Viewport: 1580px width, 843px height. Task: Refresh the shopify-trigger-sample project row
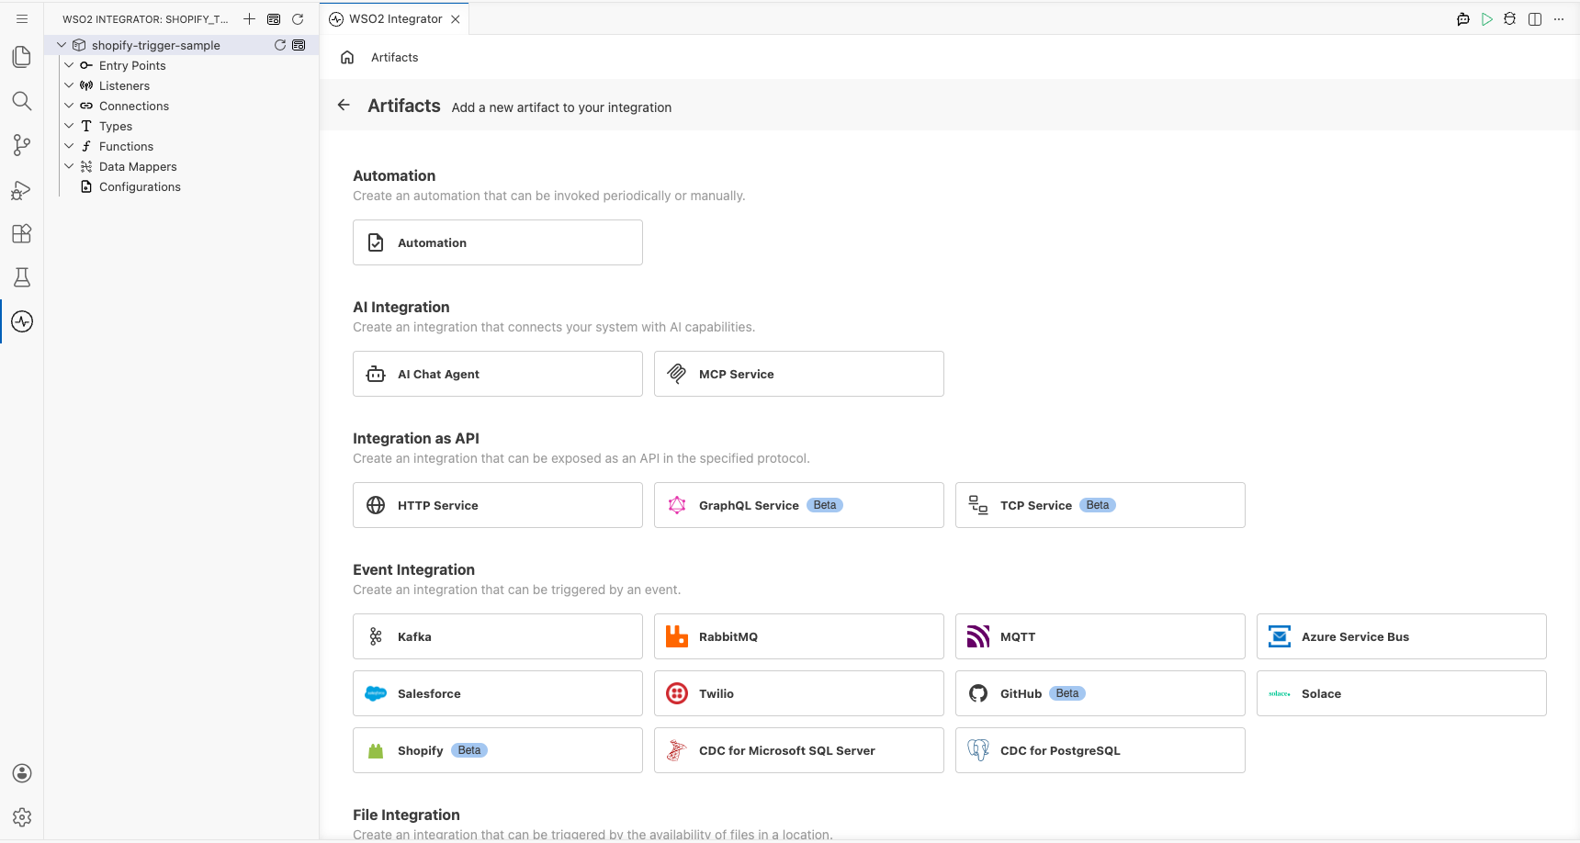click(x=280, y=45)
